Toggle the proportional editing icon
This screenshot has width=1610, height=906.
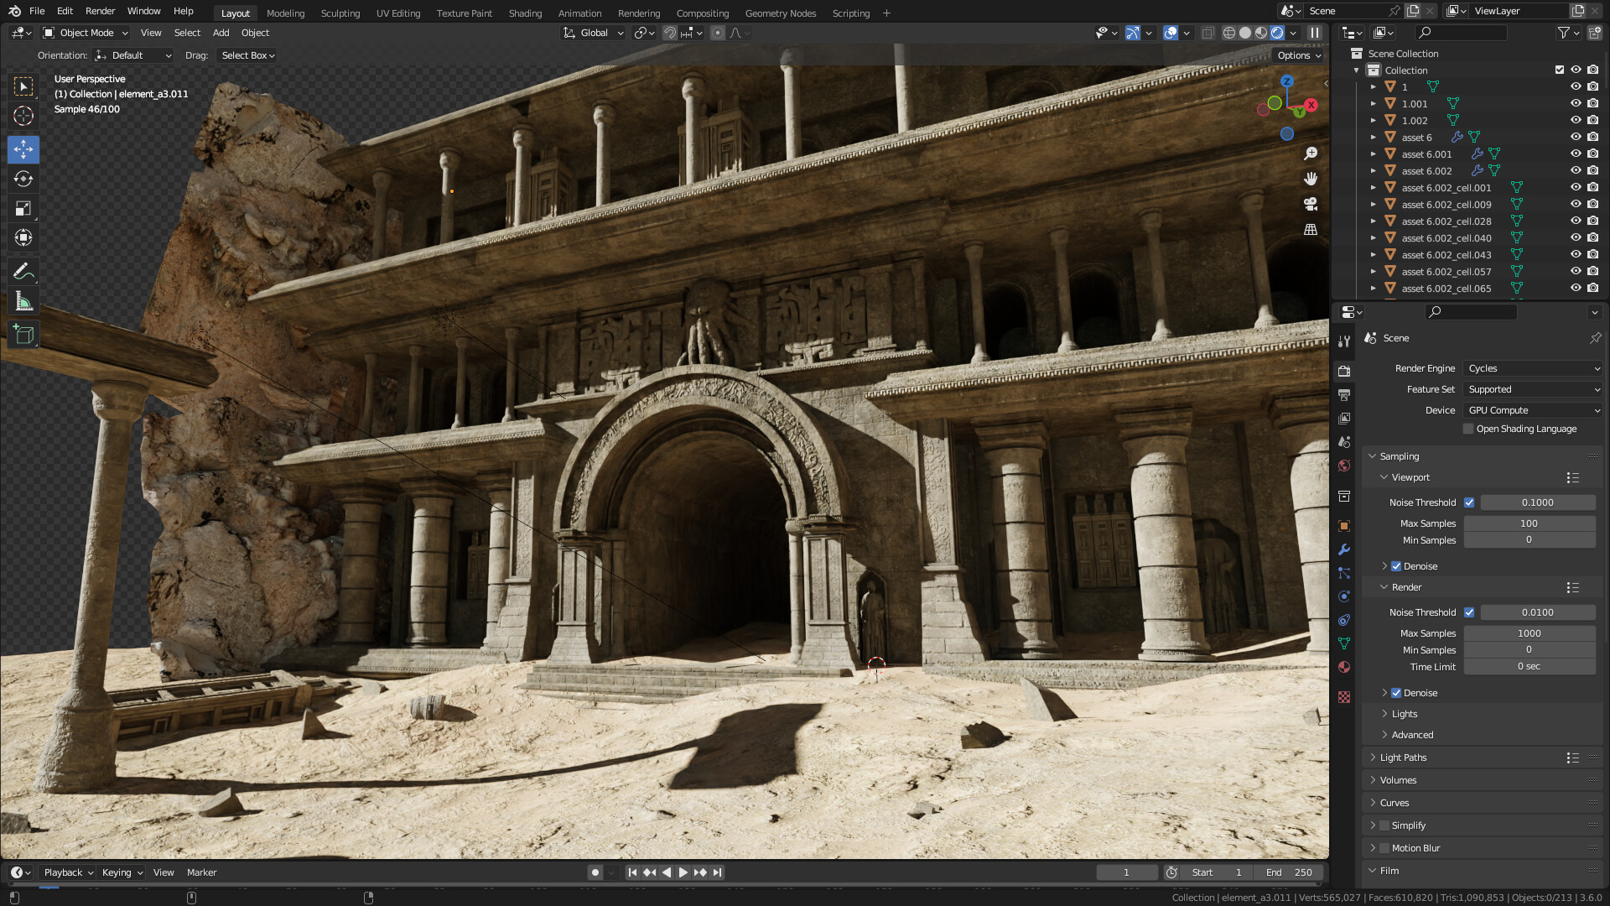(x=717, y=33)
